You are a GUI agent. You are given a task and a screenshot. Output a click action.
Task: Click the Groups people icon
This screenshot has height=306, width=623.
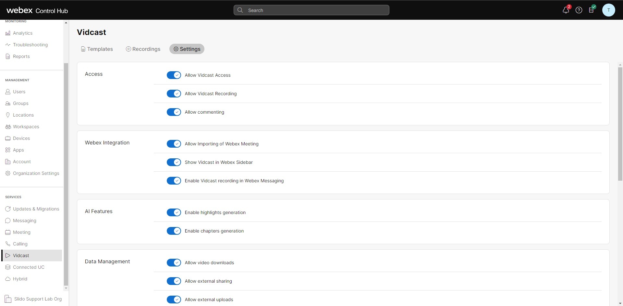(x=8, y=103)
